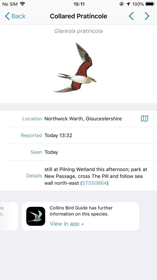
Task: Select the Location row
Action: click(78, 119)
